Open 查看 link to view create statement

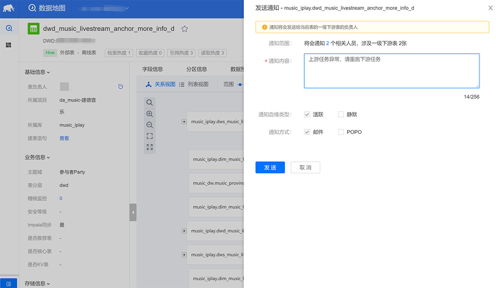coord(64,138)
